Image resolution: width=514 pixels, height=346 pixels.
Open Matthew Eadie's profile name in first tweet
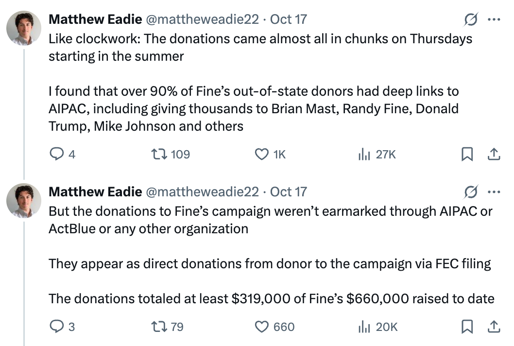pyautogui.click(x=95, y=19)
